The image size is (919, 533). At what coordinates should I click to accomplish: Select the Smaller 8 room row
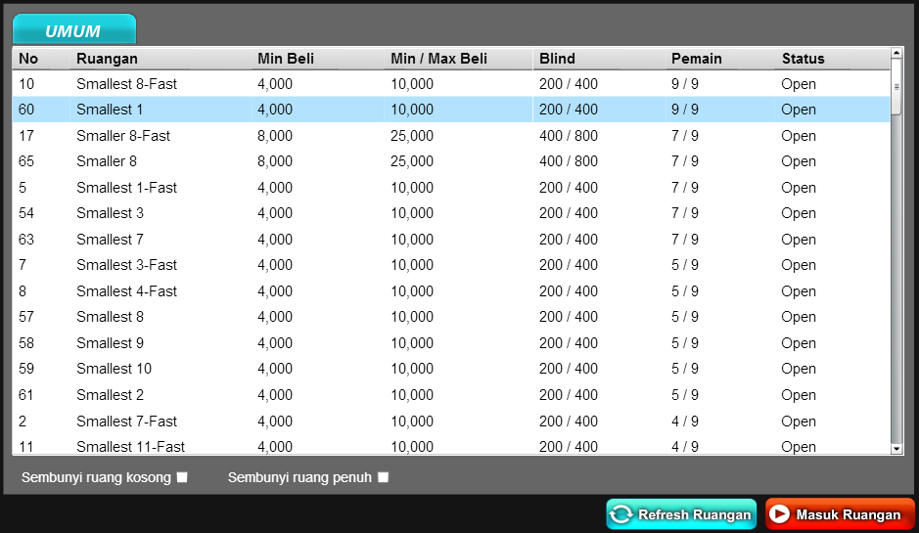(451, 161)
